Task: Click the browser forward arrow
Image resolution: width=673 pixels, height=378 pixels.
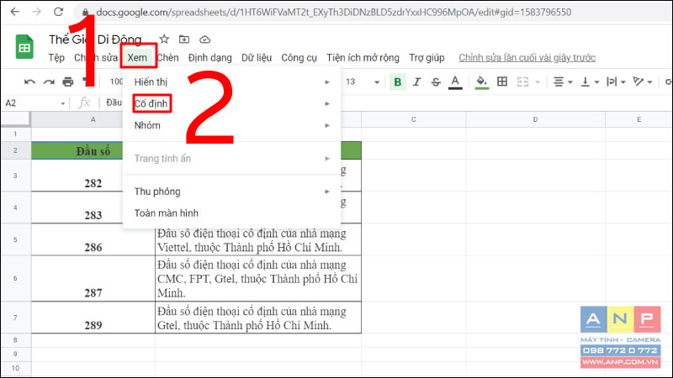Action: click(36, 12)
